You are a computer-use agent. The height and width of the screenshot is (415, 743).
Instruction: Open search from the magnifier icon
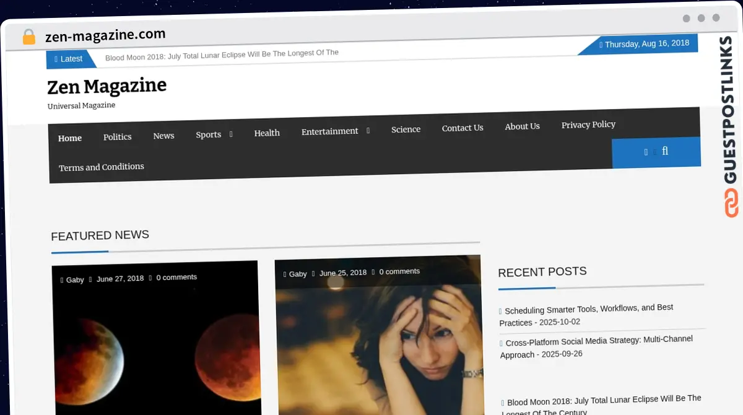click(x=665, y=152)
